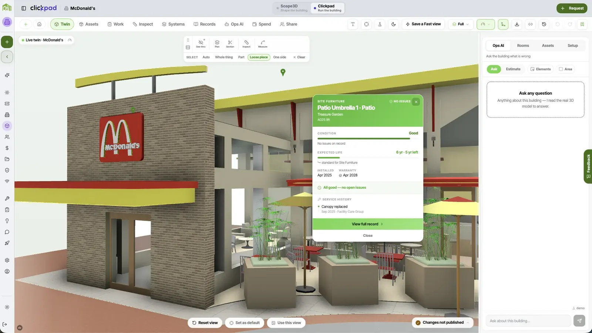Click Save a Fast view

(x=423, y=24)
